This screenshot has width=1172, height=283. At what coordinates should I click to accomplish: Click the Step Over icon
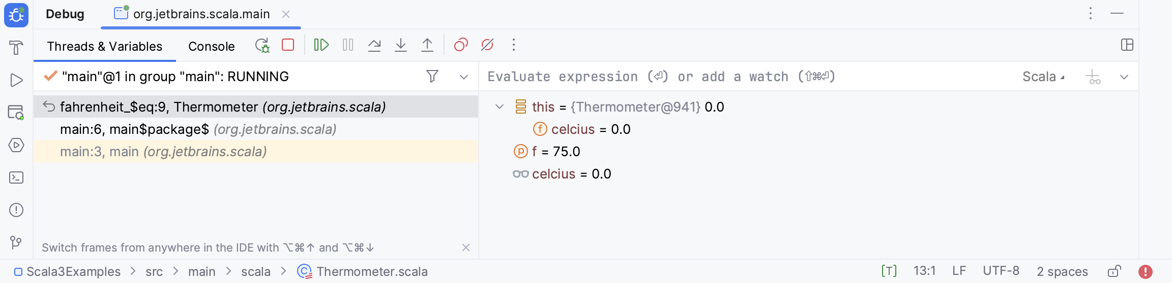coord(374,45)
